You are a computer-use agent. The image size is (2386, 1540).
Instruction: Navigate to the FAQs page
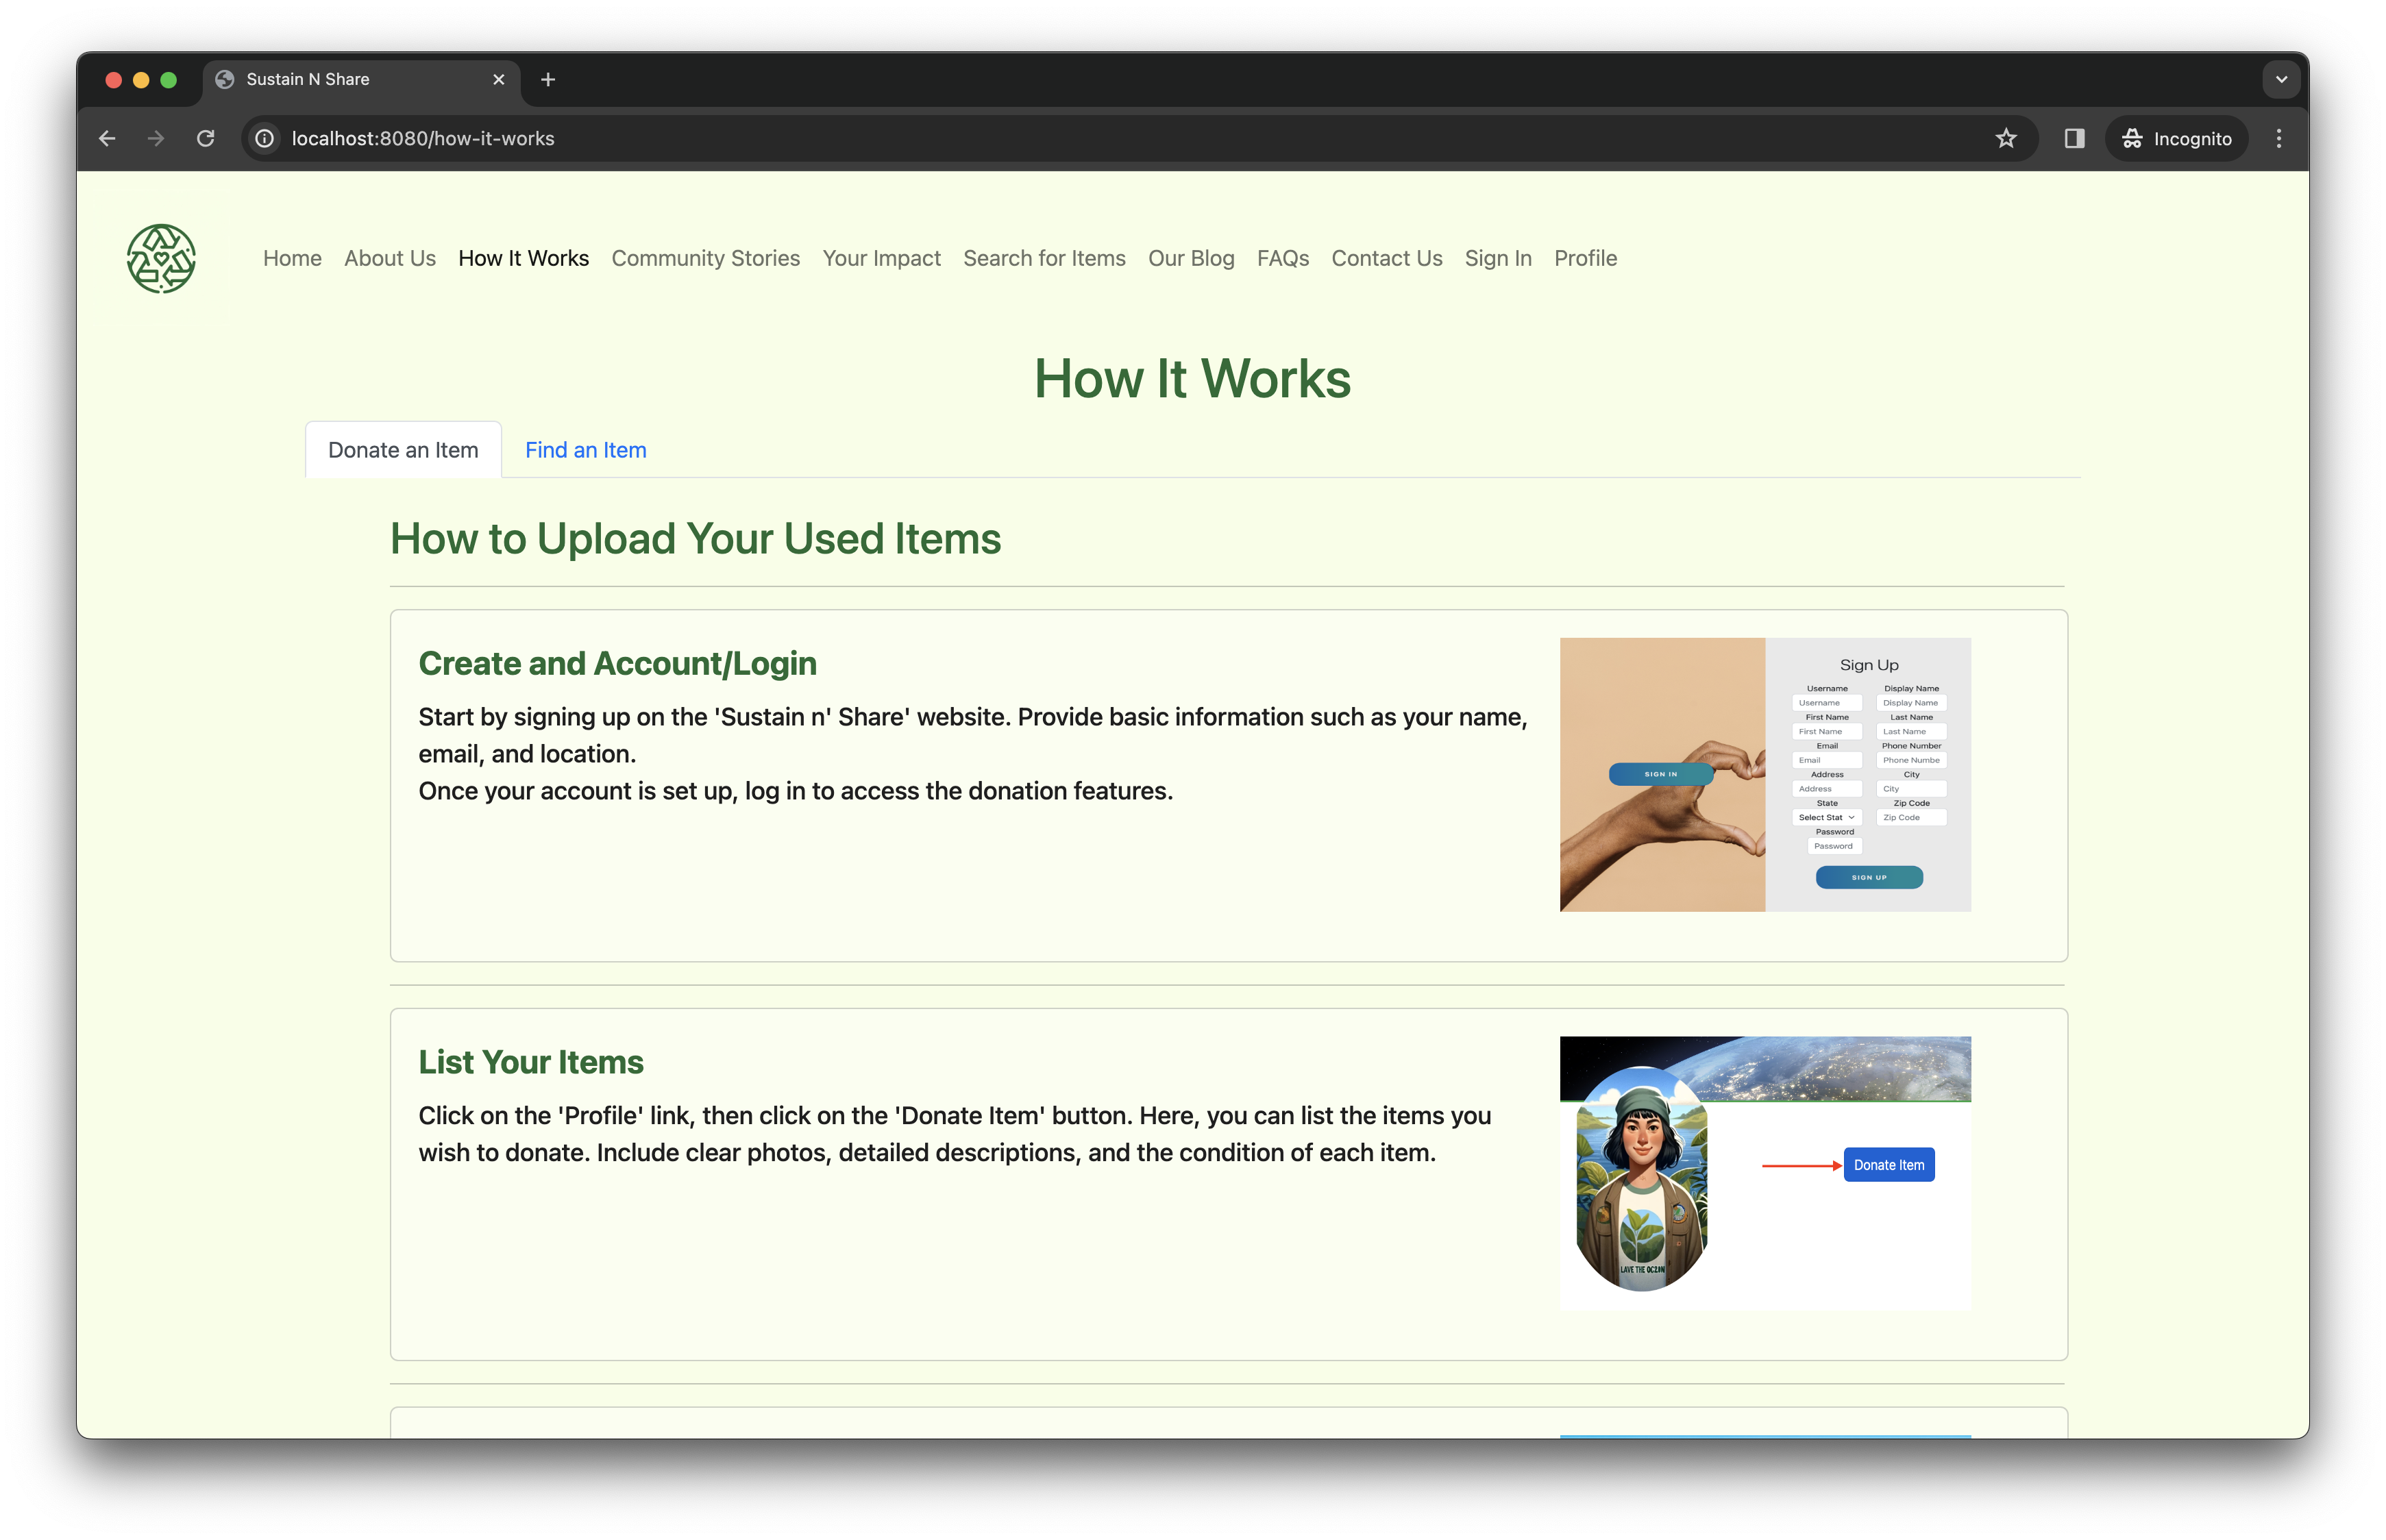(1282, 258)
